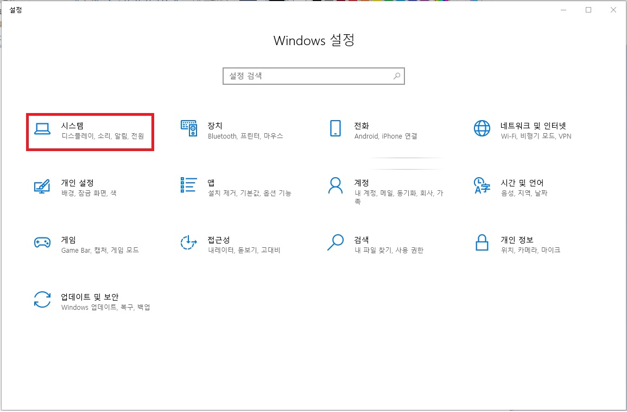This screenshot has height=412, width=627.
Task: Focus the 설정 검색 input field
Action: [314, 76]
